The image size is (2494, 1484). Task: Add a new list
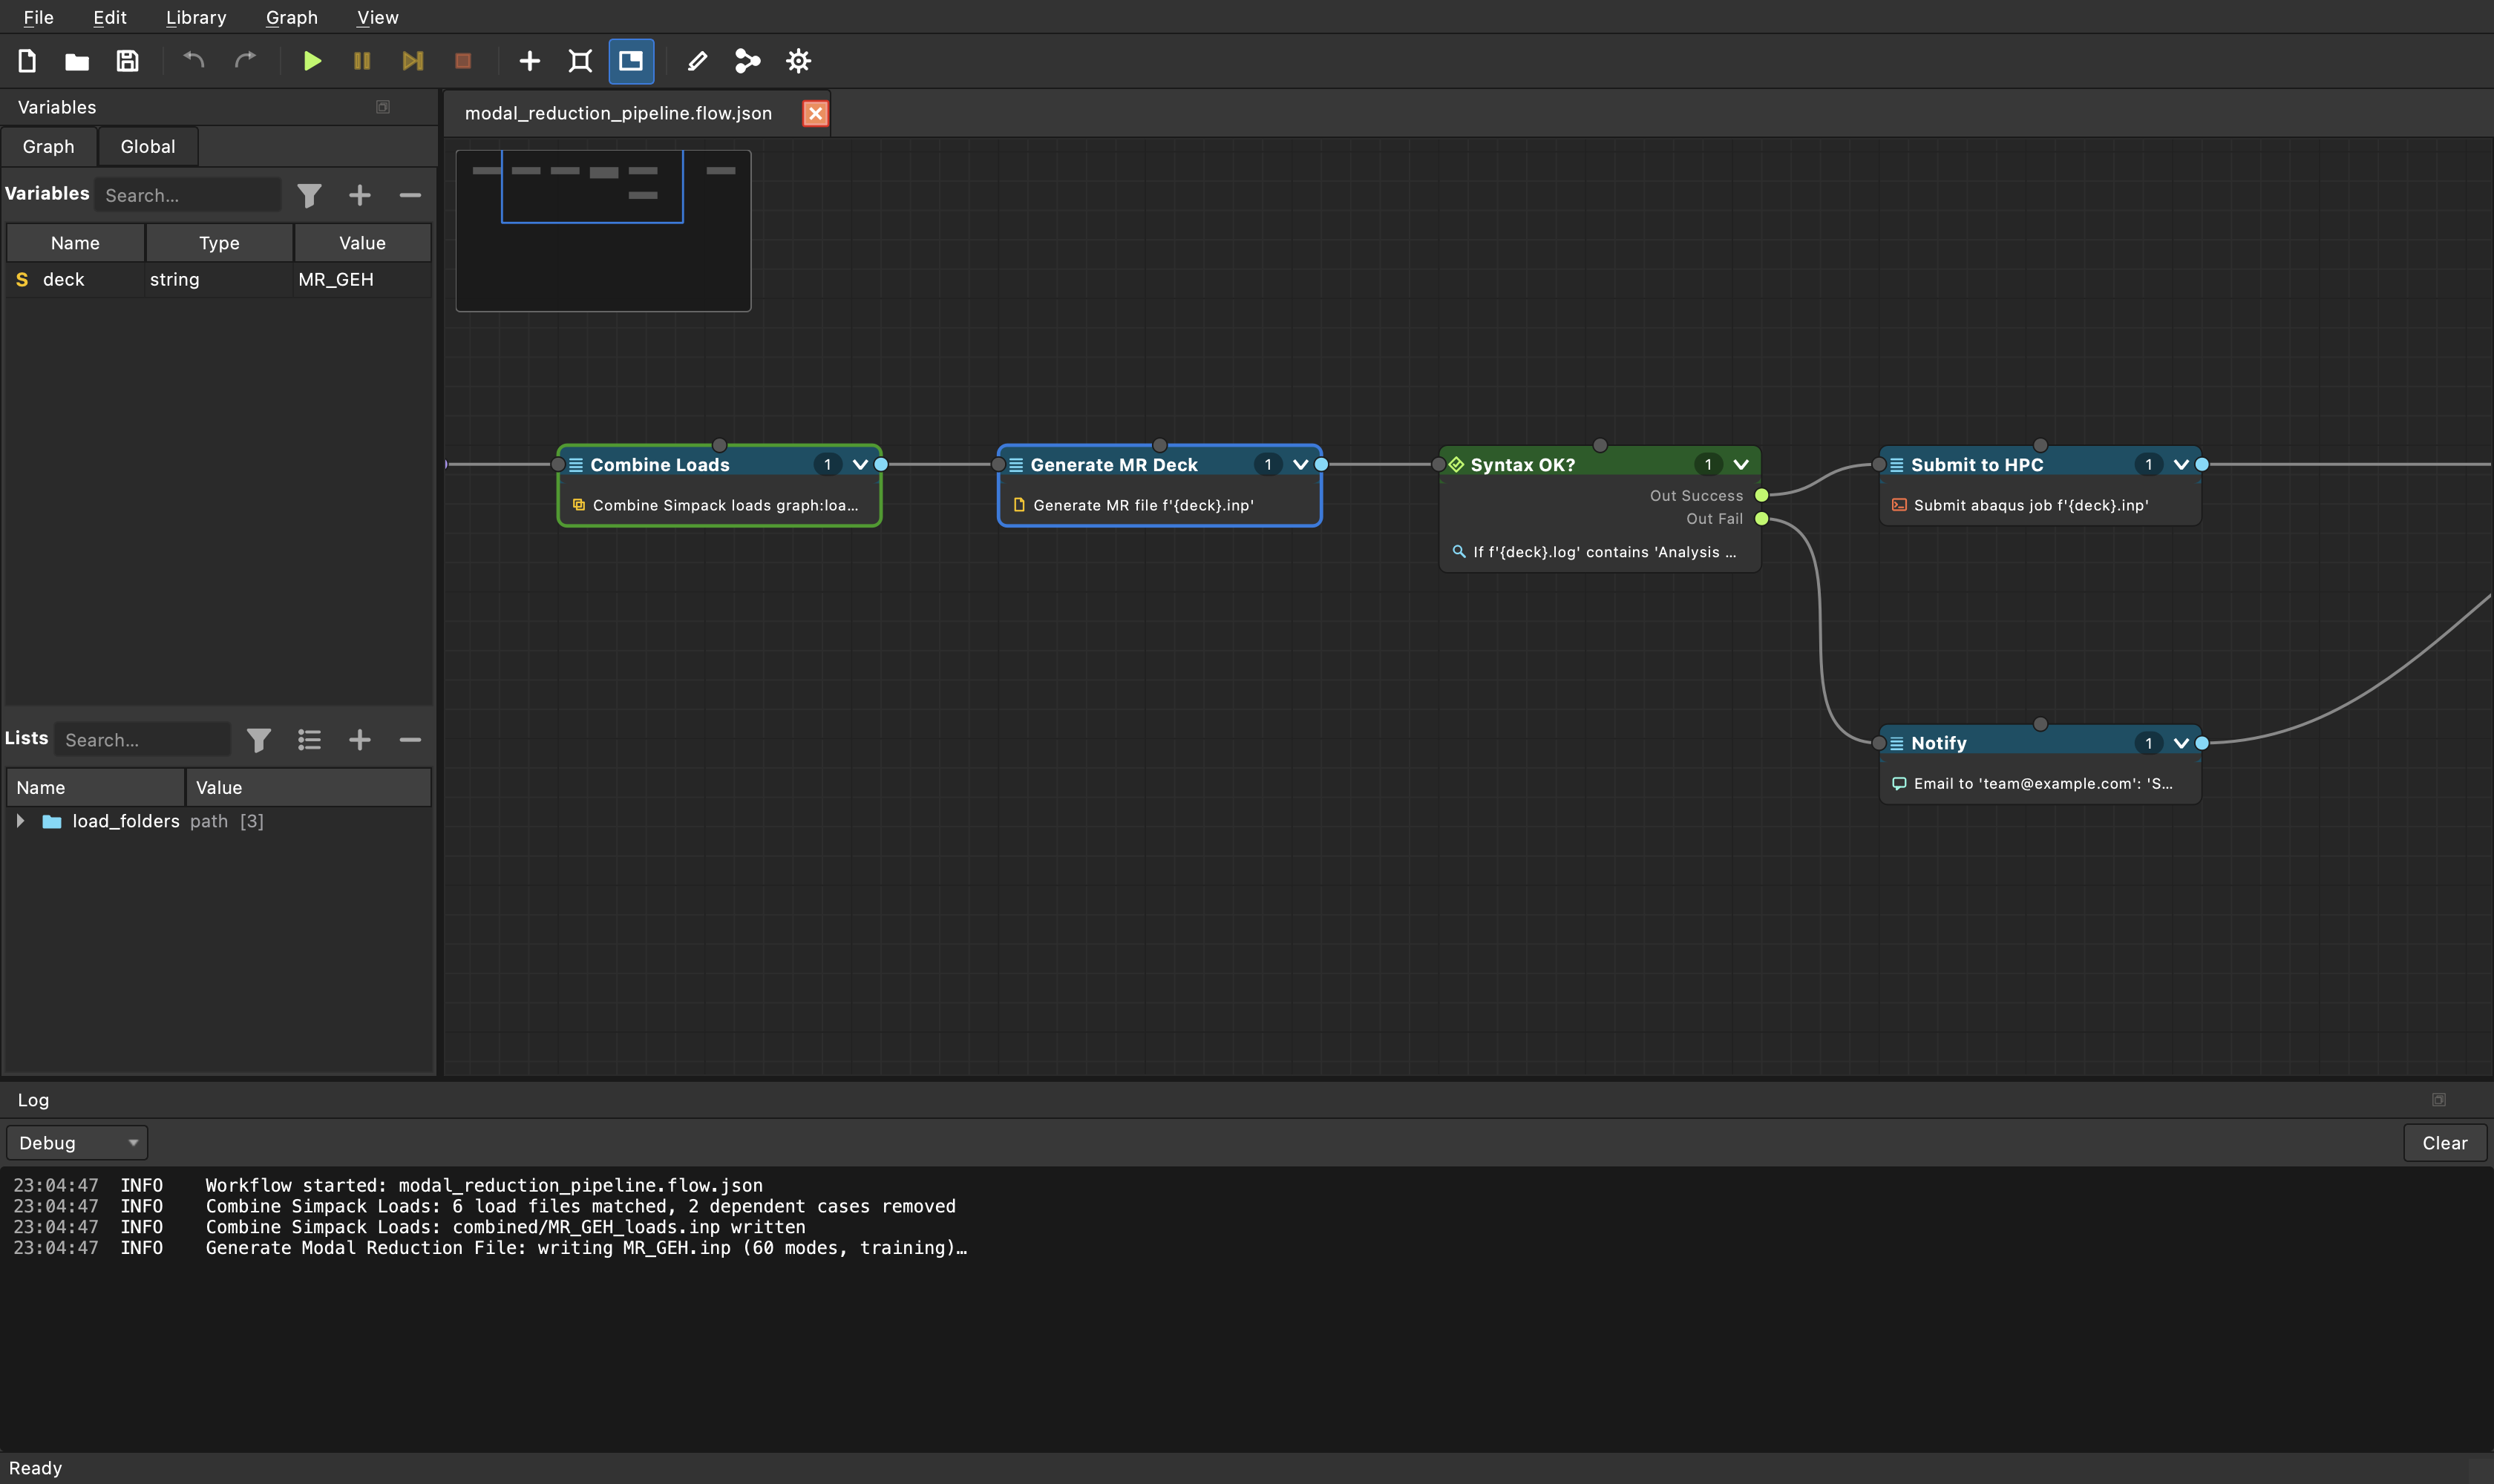pyautogui.click(x=359, y=740)
